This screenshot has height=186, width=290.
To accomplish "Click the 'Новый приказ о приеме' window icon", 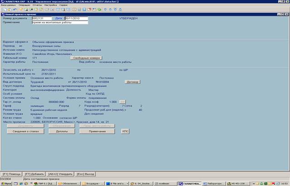I will 2,15.
